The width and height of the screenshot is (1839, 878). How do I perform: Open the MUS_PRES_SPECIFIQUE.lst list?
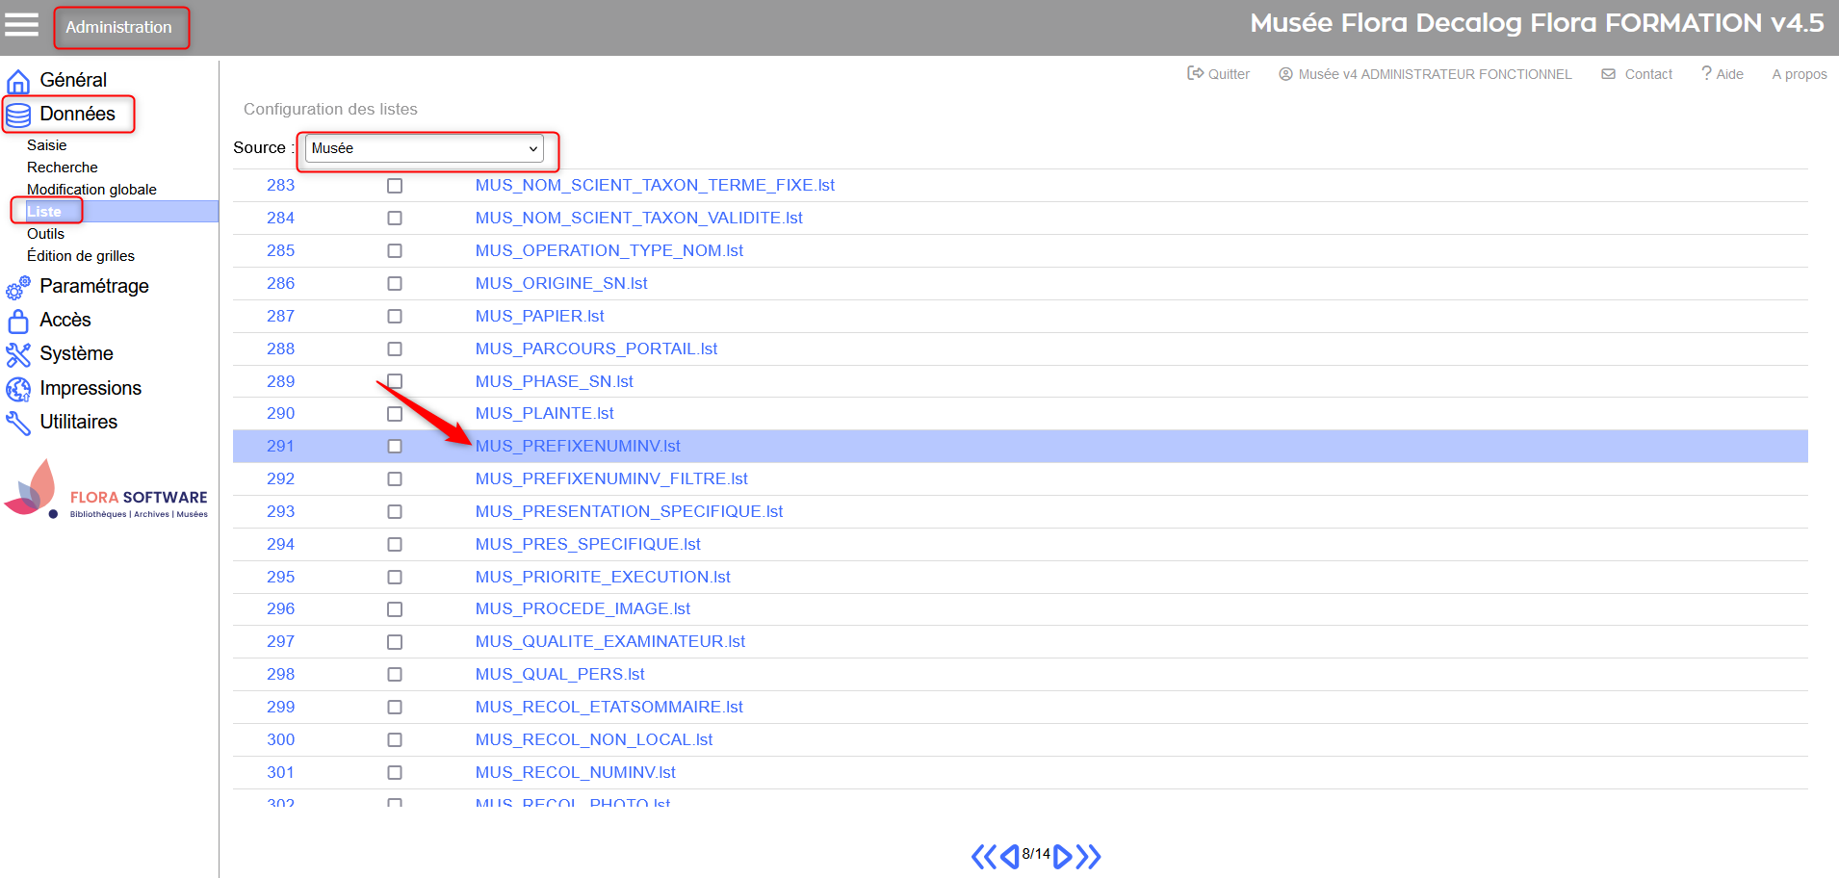pos(587,544)
